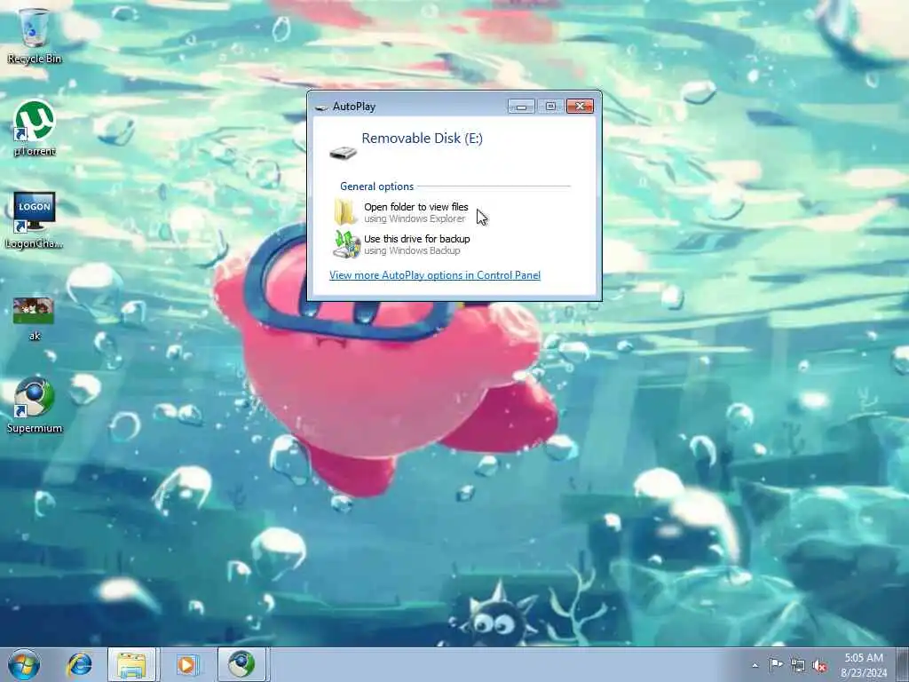The height and width of the screenshot is (682, 909).
Task: Switch to Supermium in the taskbar
Action: tap(241, 664)
